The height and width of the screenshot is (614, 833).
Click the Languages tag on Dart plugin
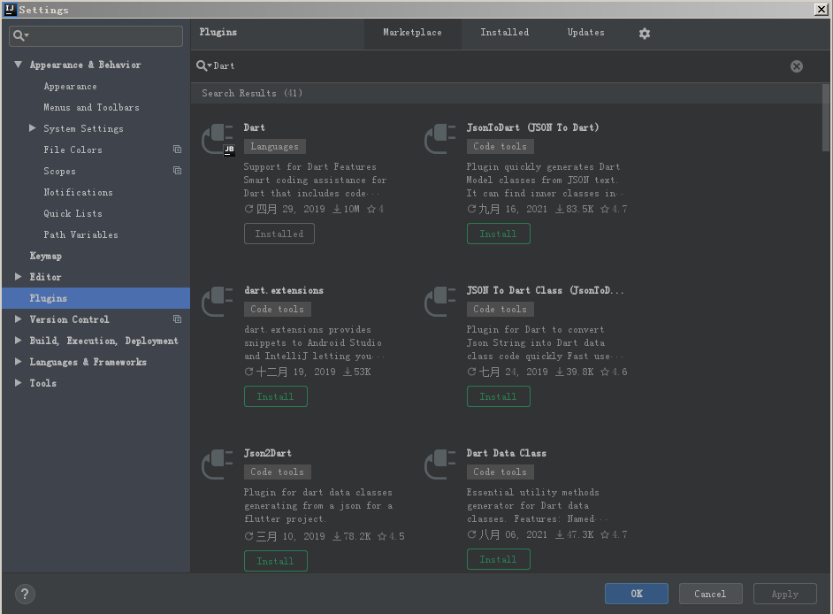tap(275, 146)
